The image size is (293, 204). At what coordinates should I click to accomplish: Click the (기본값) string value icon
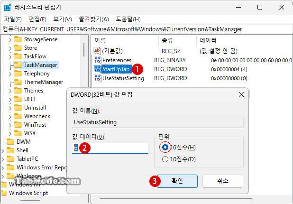(x=97, y=51)
